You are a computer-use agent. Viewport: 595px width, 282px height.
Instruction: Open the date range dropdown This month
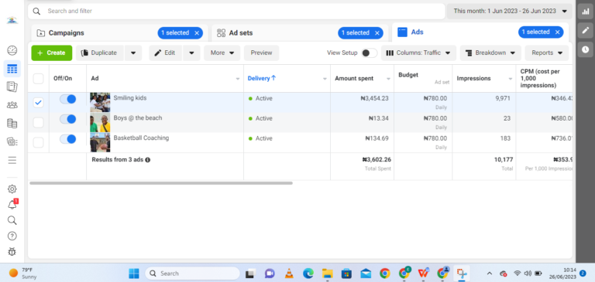(x=509, y=12)
